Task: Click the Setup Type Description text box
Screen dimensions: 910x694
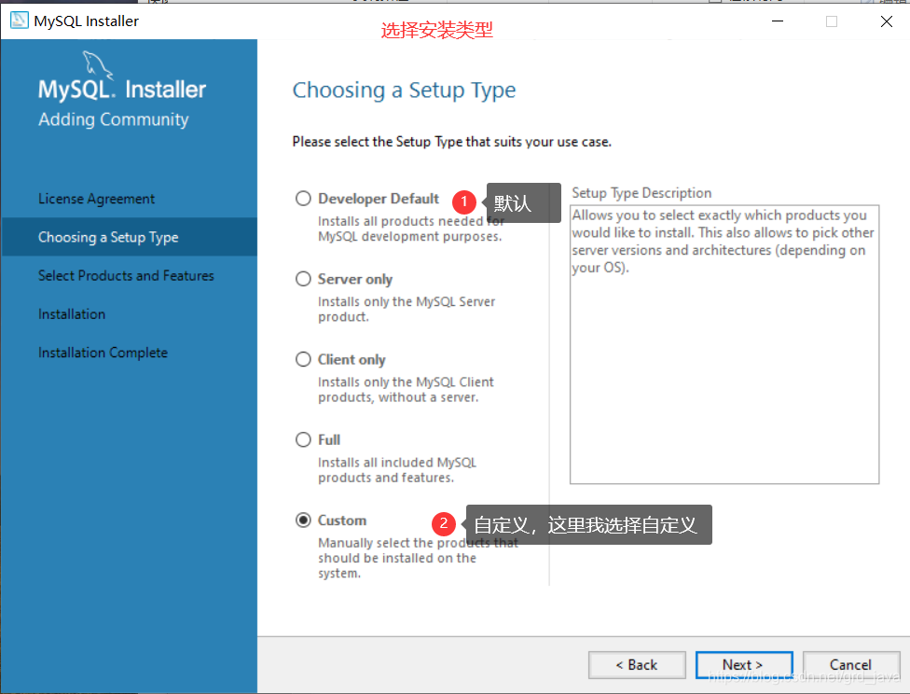Action: (x=724, y=344)
